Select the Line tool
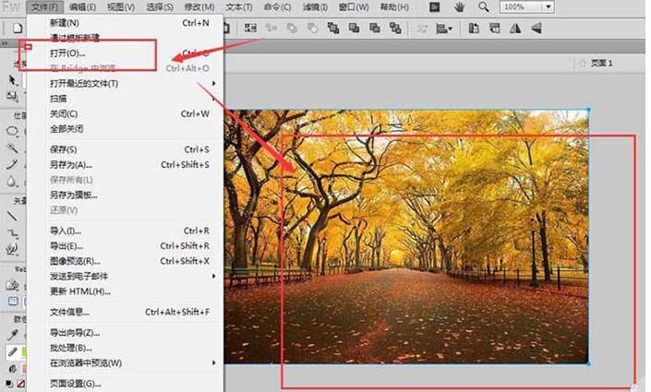This screenshot has width=651, height=392. tap(12, 216)
